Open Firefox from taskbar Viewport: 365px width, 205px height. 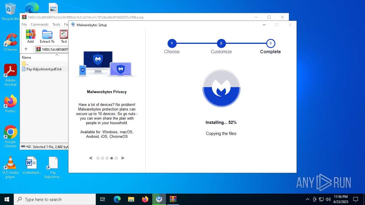pyautogui.click(x=145, y=199)
